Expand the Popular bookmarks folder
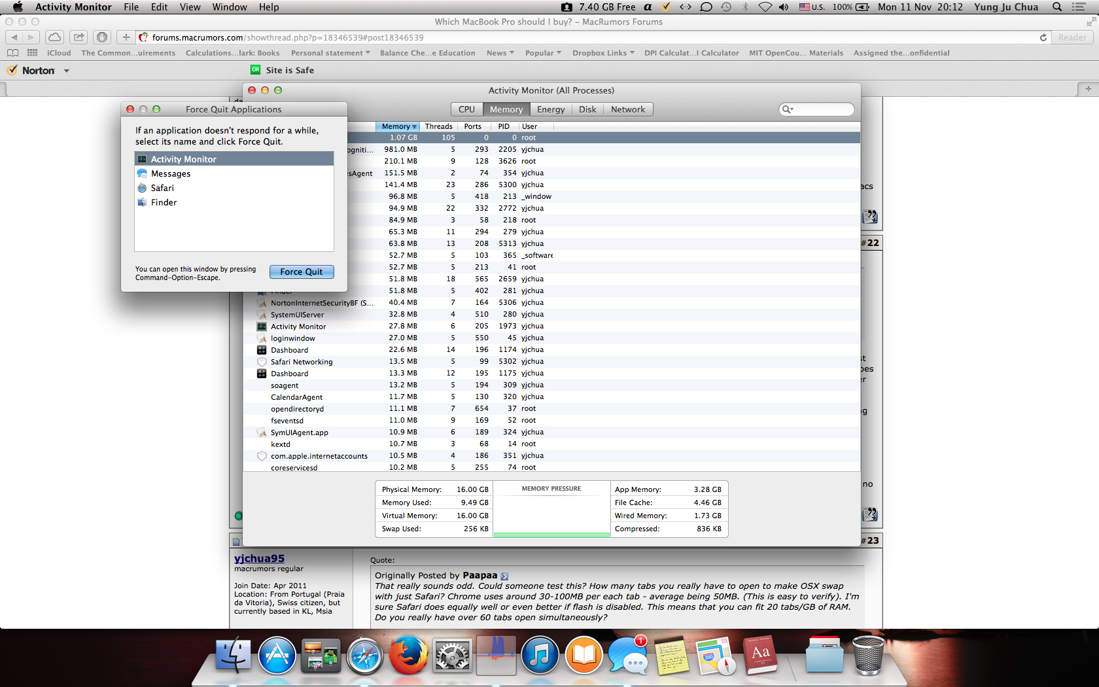Image resolution: width=1099 pixels, height=687 pixels. pyautogui.click(x=543, y=53)
